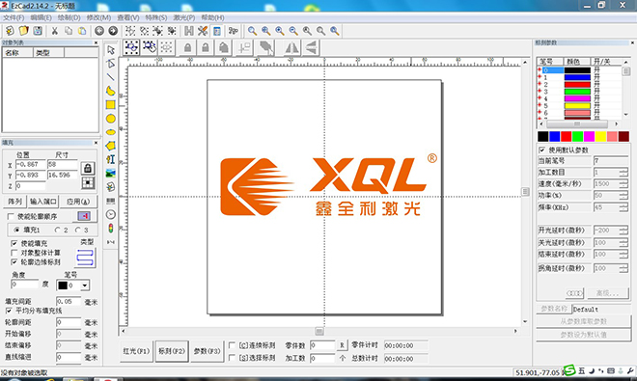Screen dimensions: 637x381
Task: Select the yellow circle drawing tool
Action: 110,119
